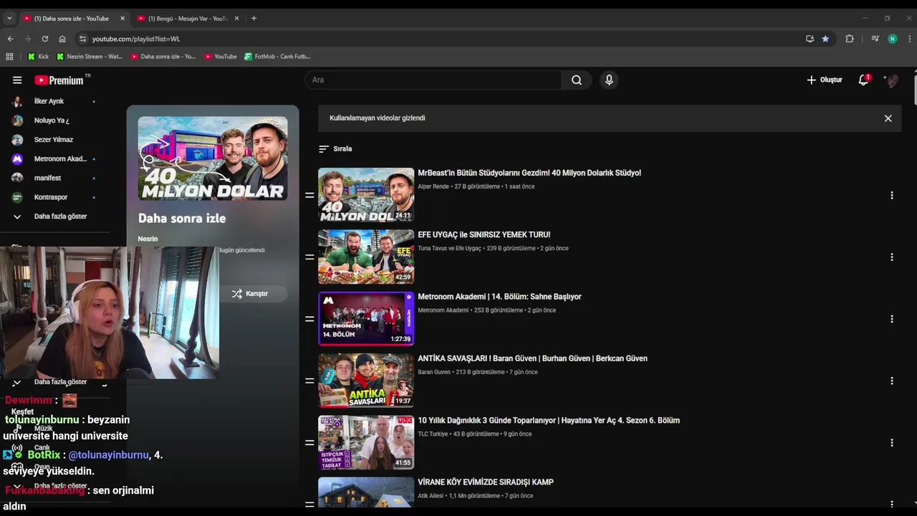
Task: Open options menu for MrBeast studio video
Action: [892, 195]
